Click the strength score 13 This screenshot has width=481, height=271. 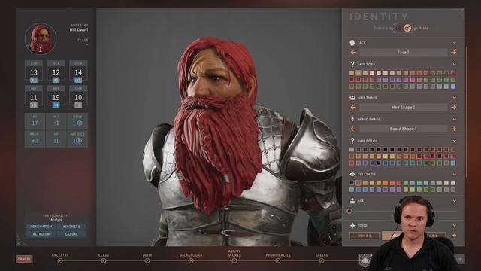point(34,72)
